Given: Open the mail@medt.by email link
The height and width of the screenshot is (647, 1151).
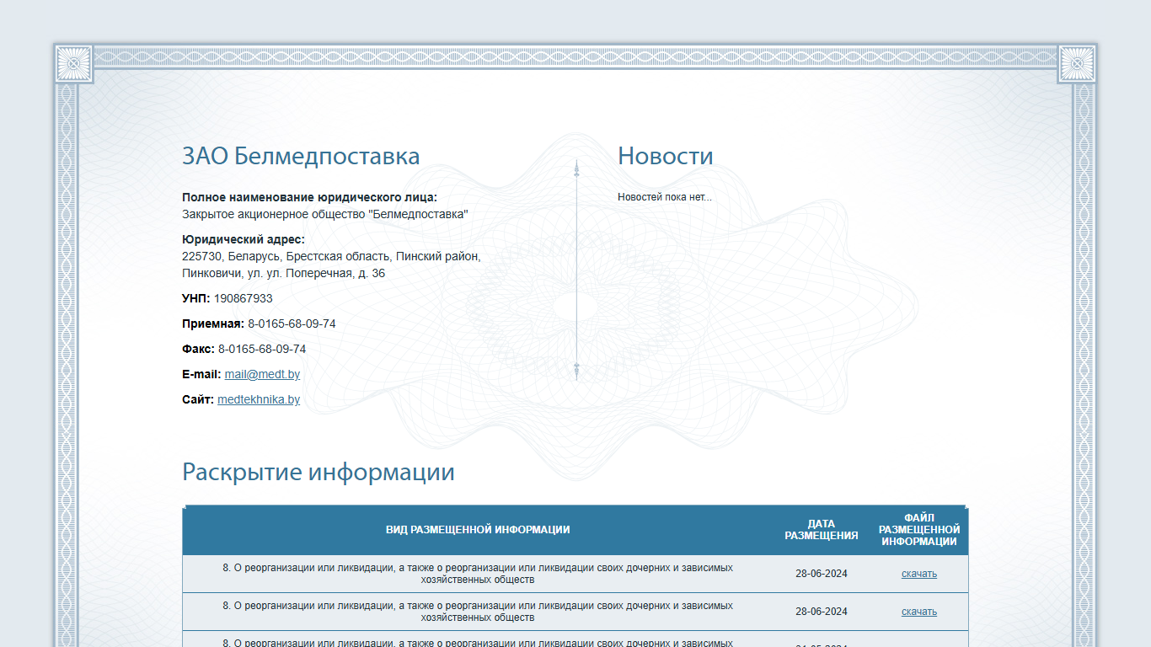Looking at the screenshot, I should [x=262, y=374].
